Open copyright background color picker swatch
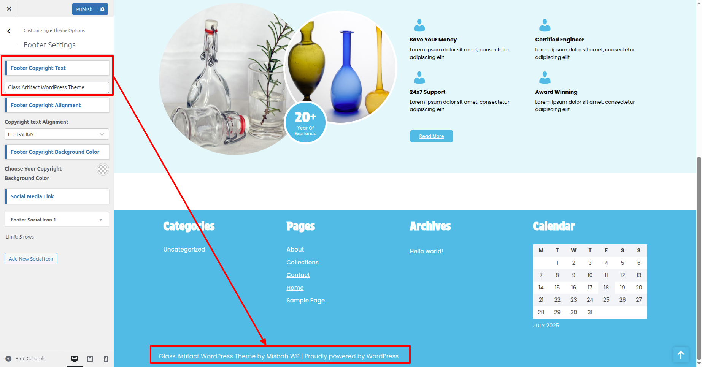702x367 pixels. pyautogui.click(x=103, y=169)
